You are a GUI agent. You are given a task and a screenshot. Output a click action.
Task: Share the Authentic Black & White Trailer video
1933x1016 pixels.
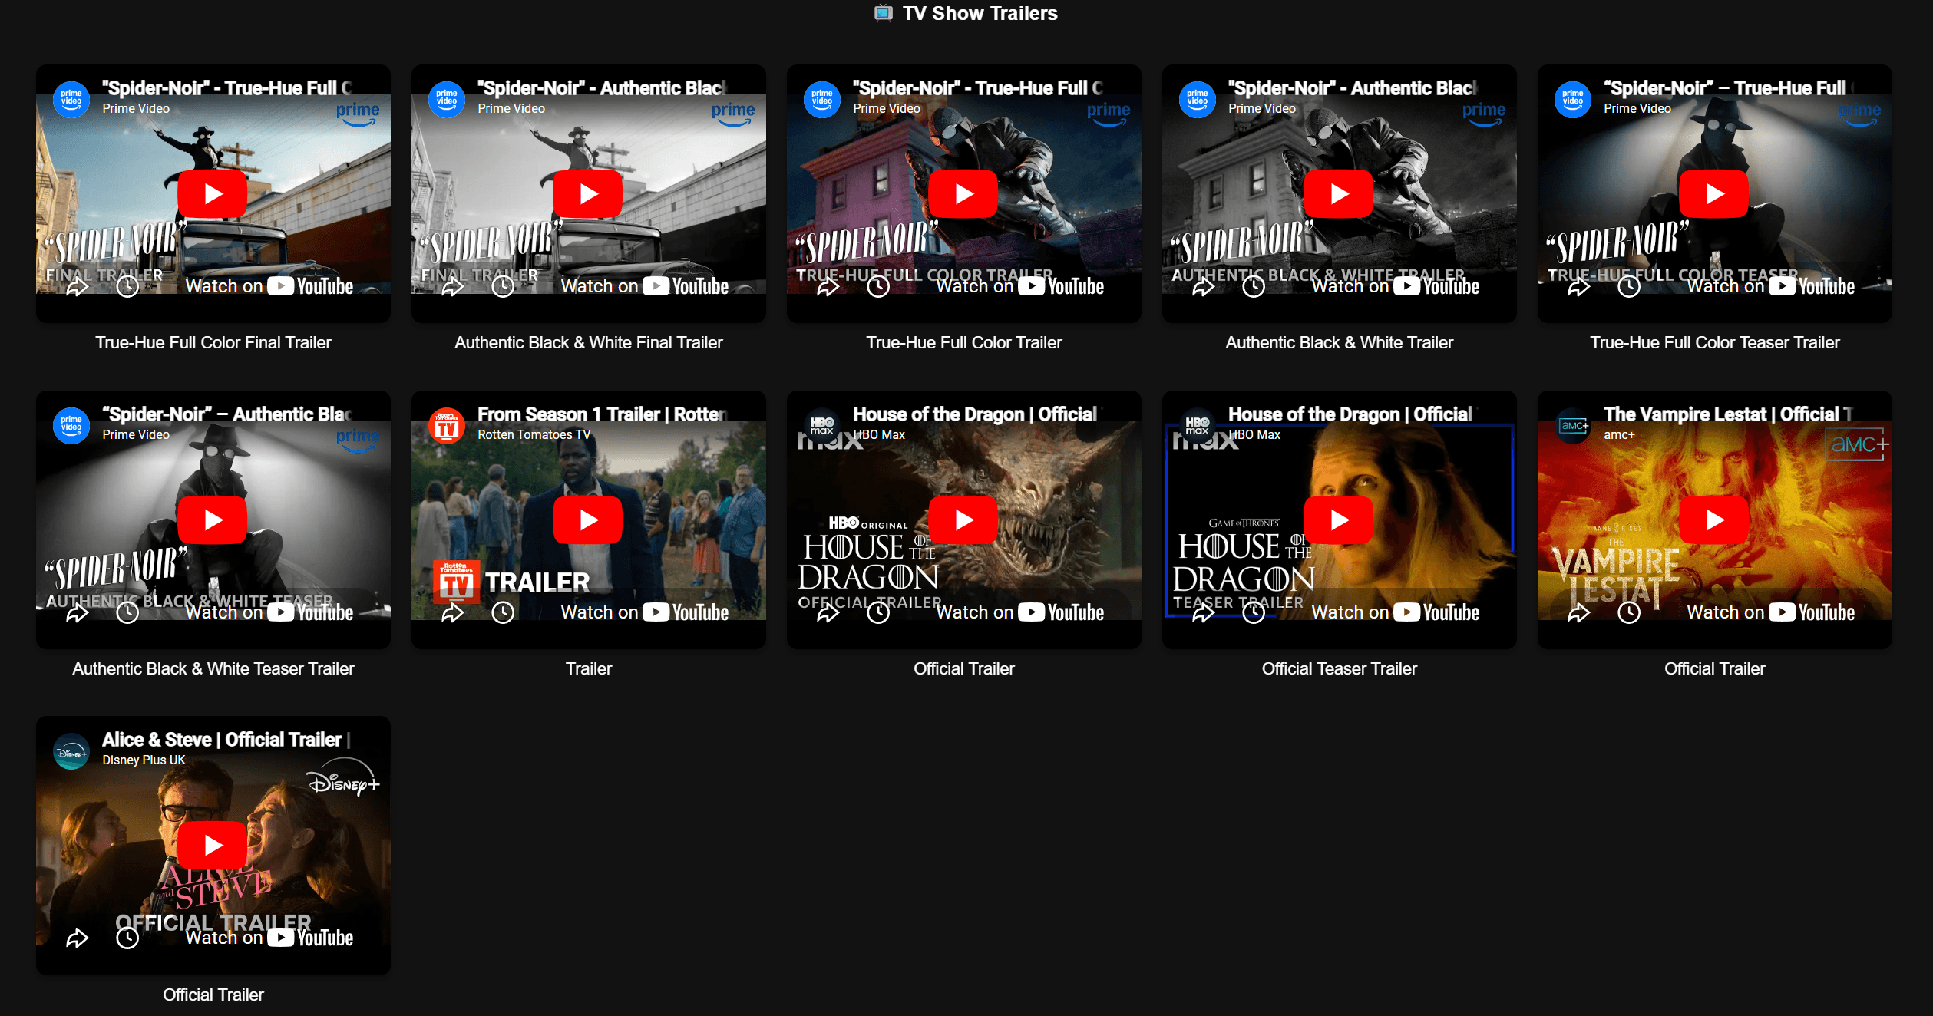click(x=1204, y=287)
